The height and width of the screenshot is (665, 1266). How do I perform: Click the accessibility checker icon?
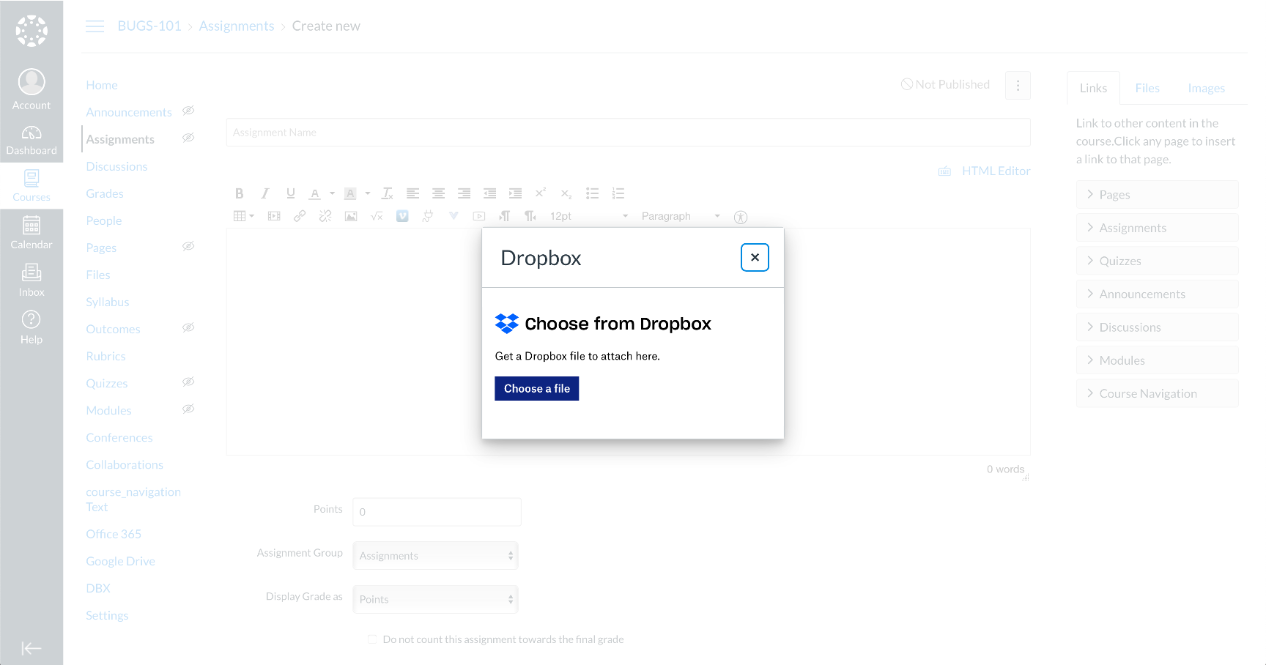coord(741,217)
